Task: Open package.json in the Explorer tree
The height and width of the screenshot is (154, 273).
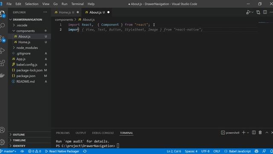Action: 26,76
